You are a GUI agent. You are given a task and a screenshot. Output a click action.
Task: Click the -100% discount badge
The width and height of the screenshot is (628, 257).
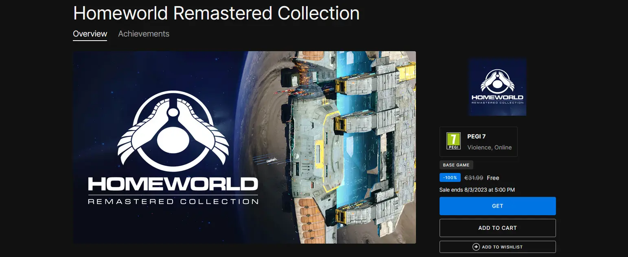[450, 177]
